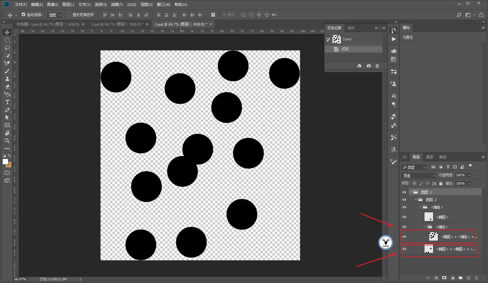488x283 pixels.
Task: Create a new group folder
Action: click(460, 278)
